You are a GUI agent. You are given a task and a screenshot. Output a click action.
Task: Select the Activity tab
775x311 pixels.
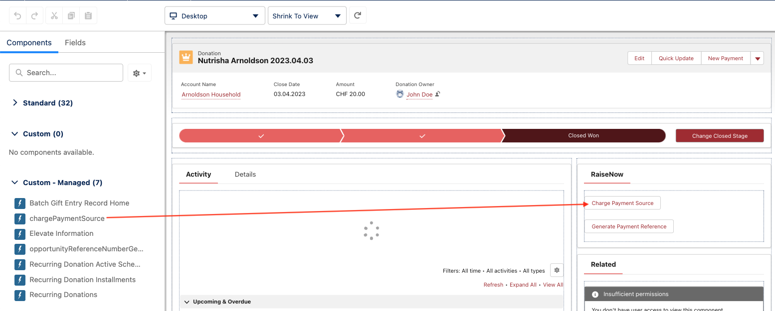point(198,174)
